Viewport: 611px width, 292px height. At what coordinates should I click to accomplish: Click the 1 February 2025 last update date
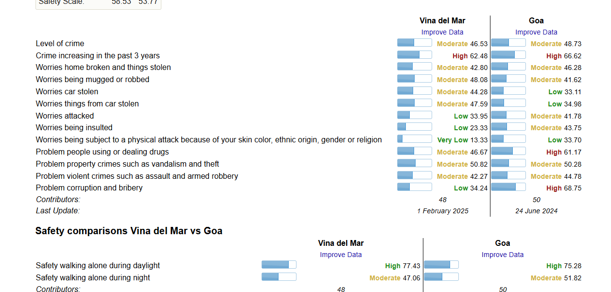click(443, 211)
